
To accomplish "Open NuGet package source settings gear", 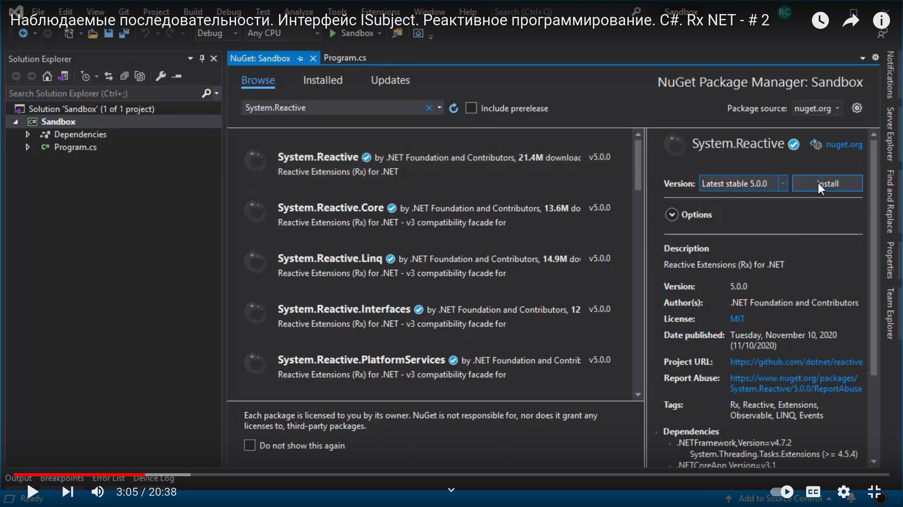I will coord(857,108).
